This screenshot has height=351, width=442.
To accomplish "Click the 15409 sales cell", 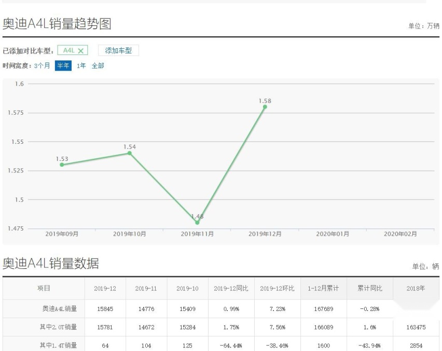I will (187, 309).
